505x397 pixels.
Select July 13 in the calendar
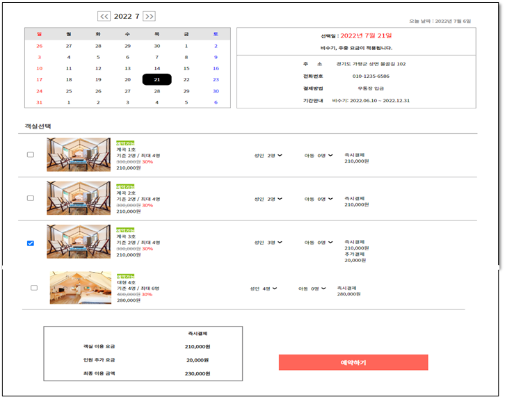click(x=127, y=68)
